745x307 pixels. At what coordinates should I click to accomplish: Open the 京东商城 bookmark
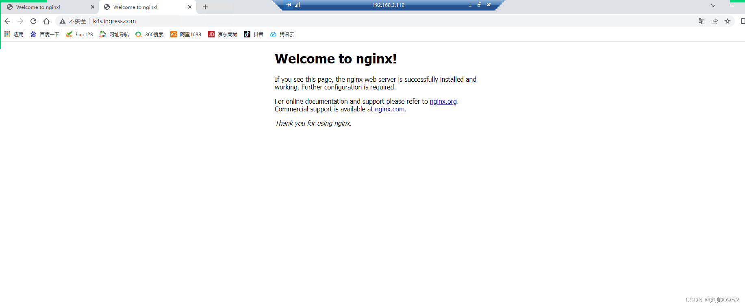223,35
